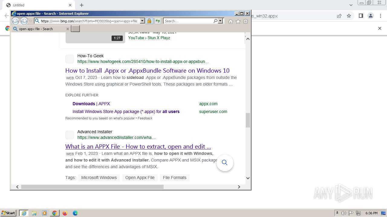Click Chrome share this page icon
The image size is (387, 217).
click(339, 16)
